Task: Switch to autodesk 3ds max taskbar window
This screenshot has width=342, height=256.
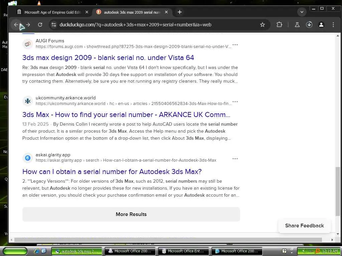Action: click(76, 251)
